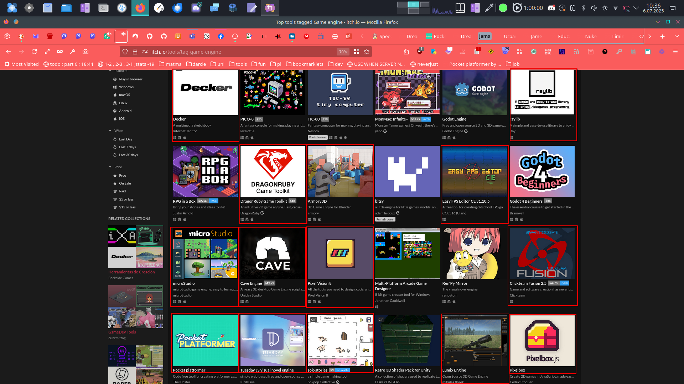The width and height of the screenshot is (684, 384).
Task: Open the bookmarklets bookmarks folder
Action: [305, 64]
